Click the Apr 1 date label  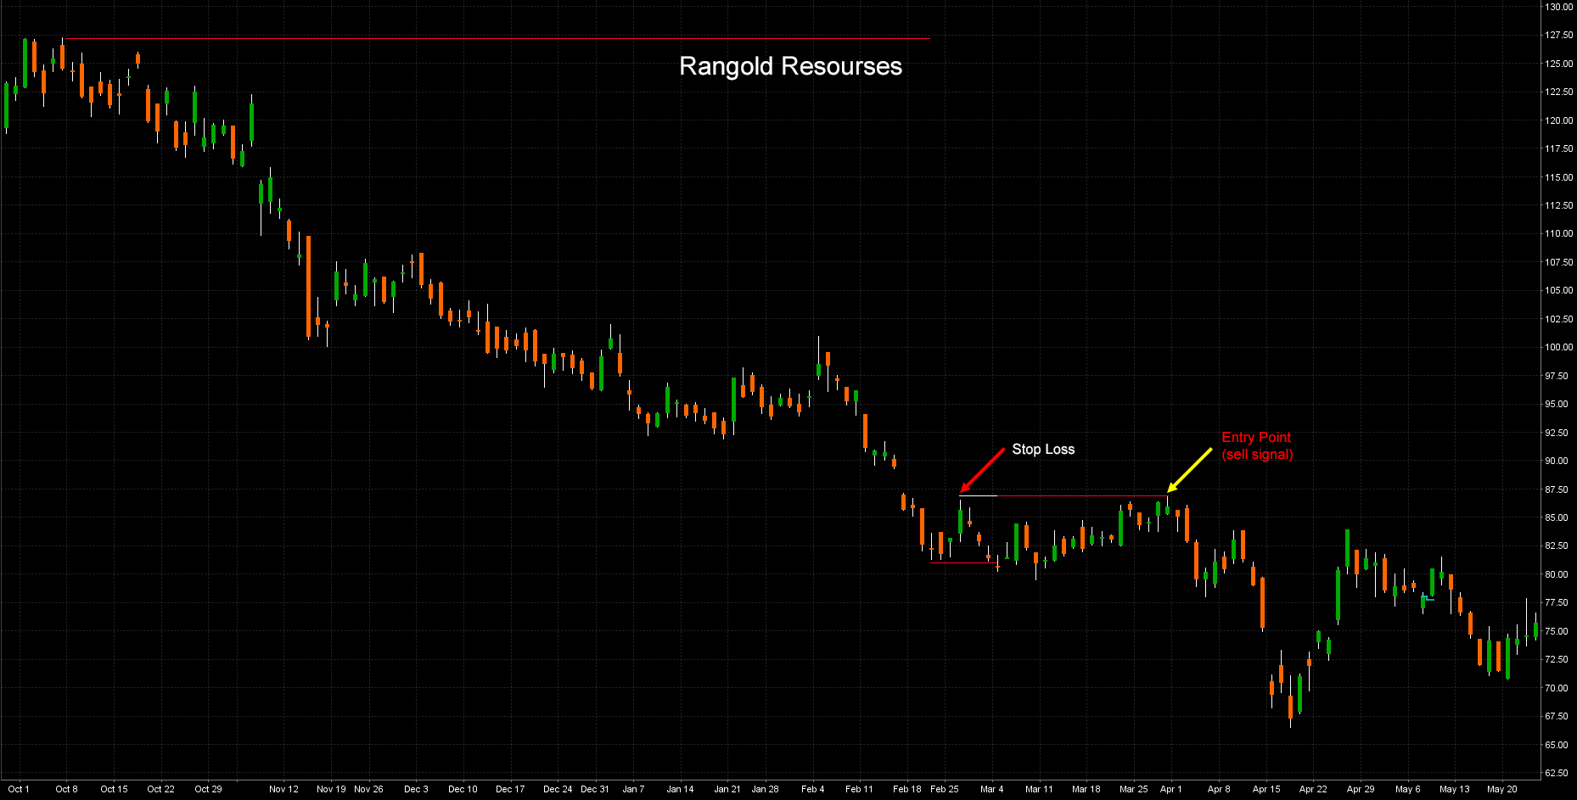tap(1170, 789)
